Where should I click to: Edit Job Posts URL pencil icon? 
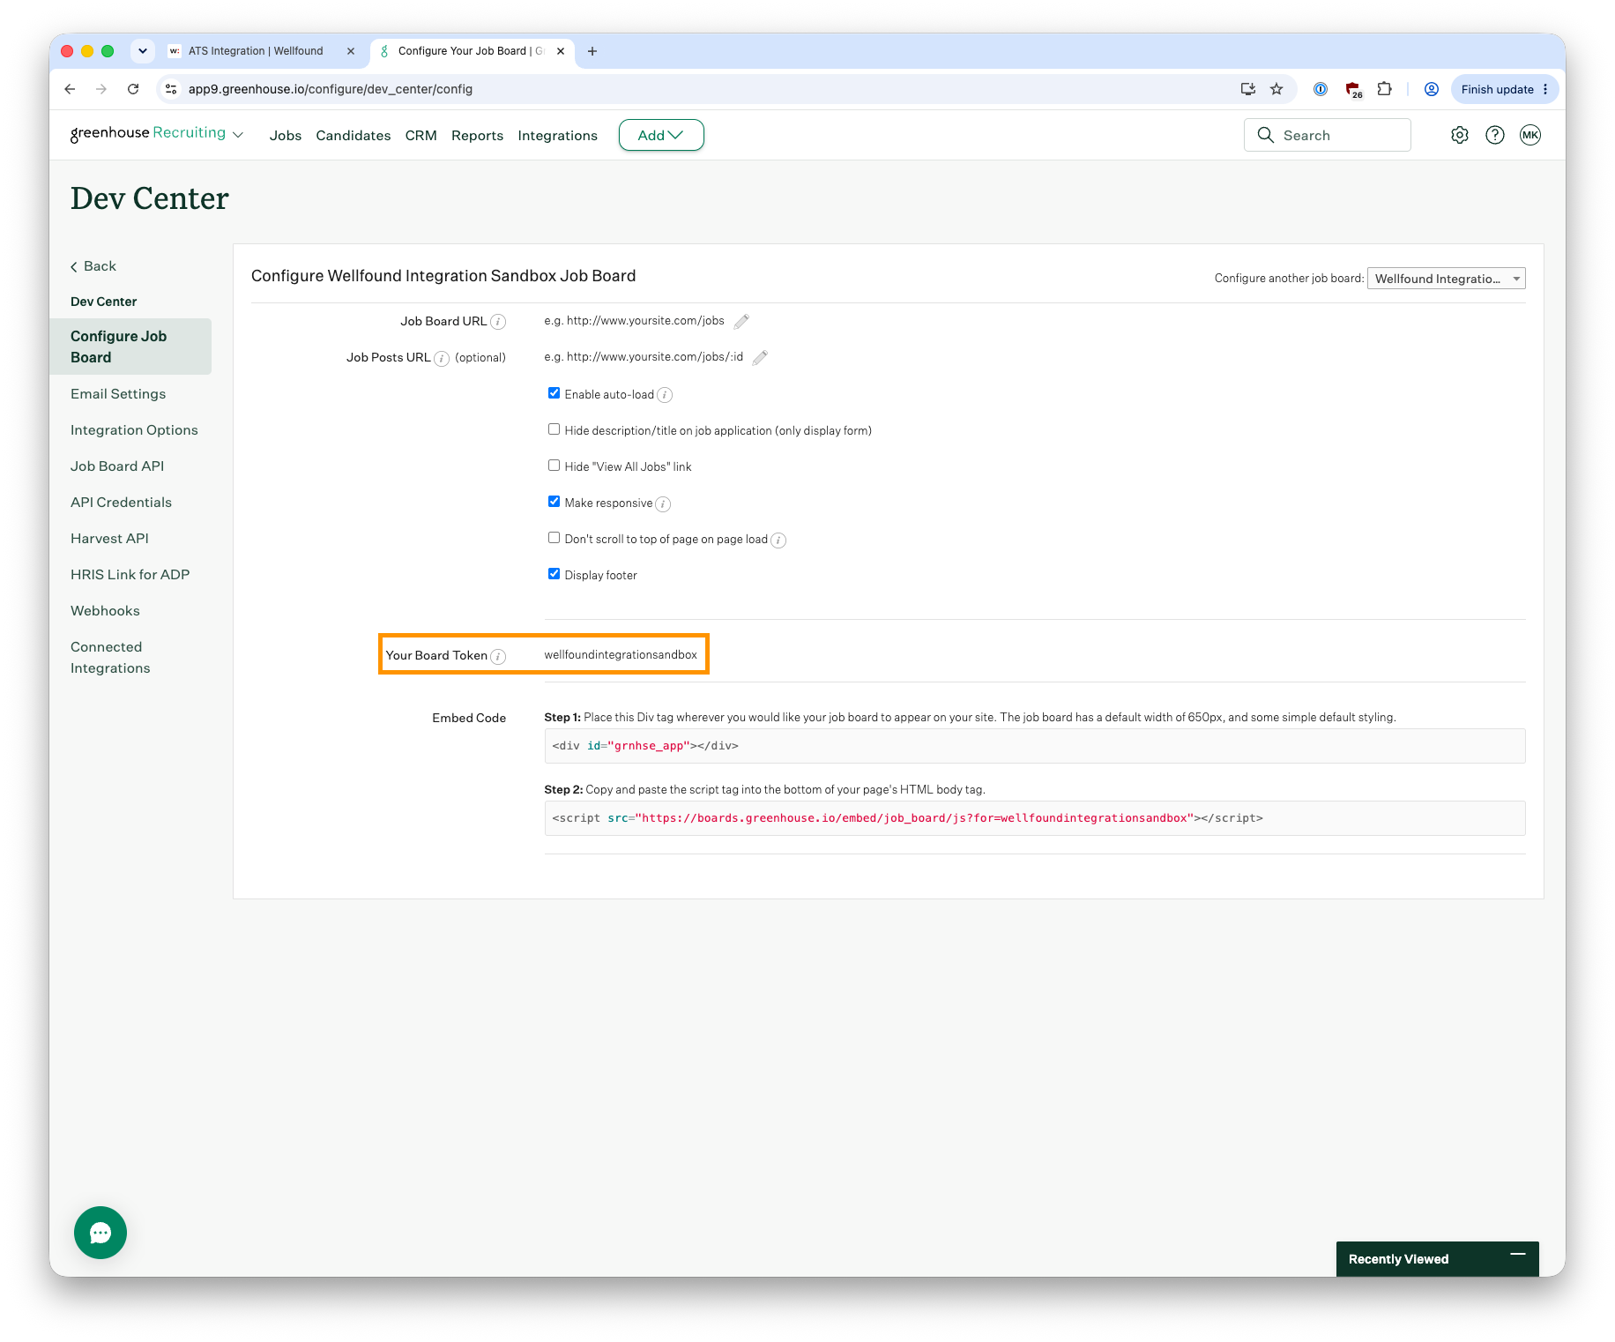[760, 357]
